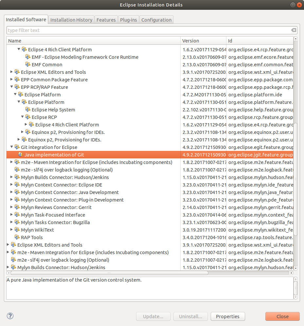Select the 'EMF Common' row label
This screenshot has height=326, width=304.
47,64
